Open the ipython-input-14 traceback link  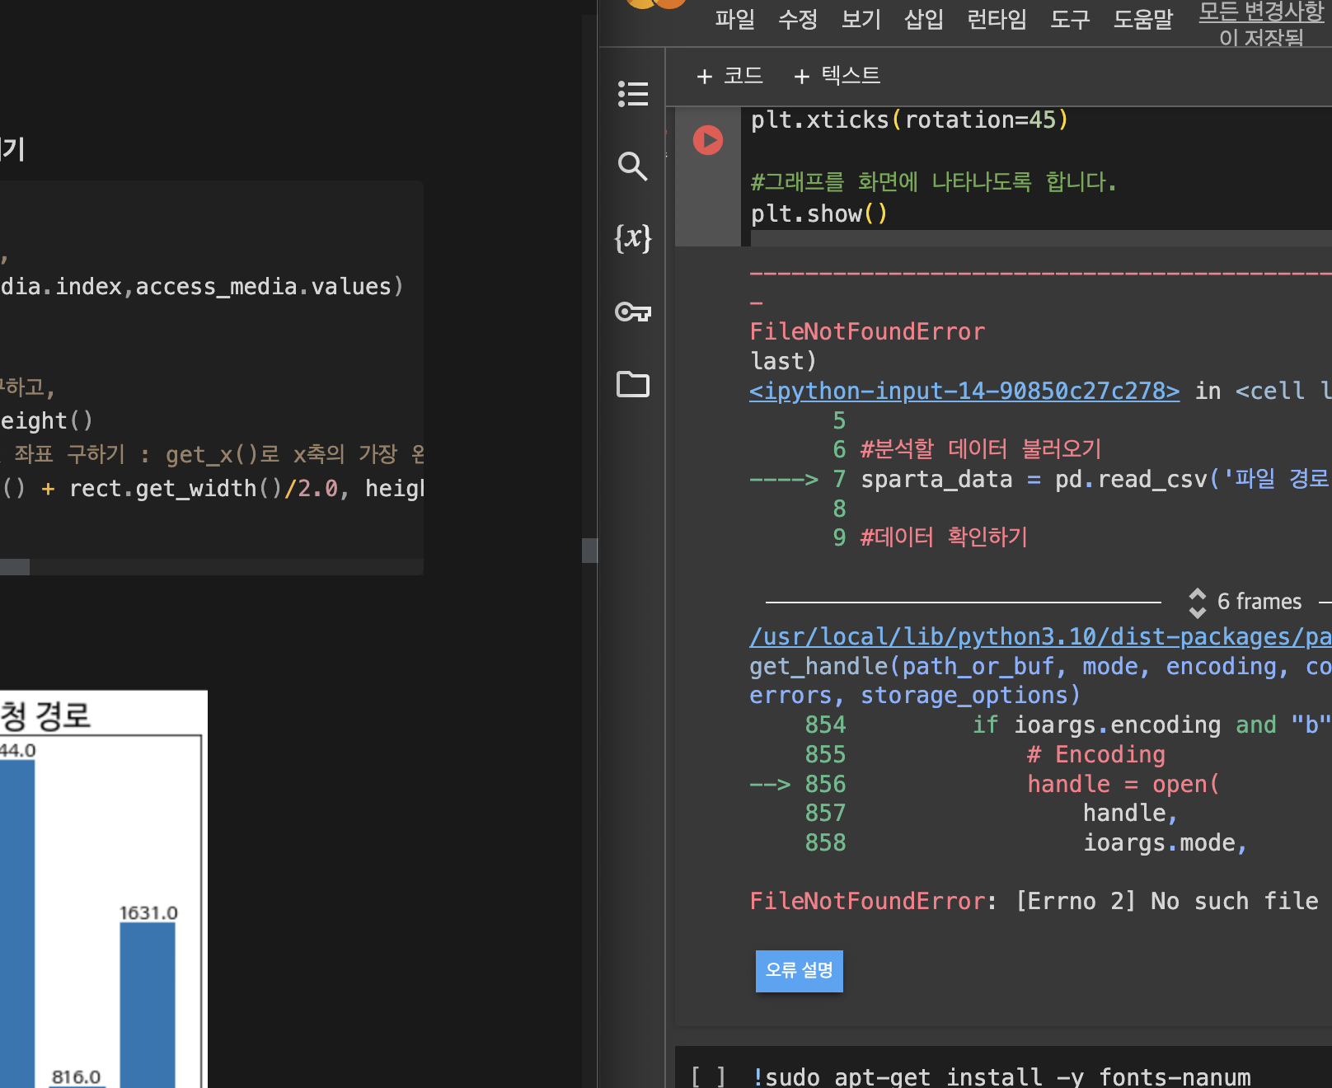pyautogui.click(x=964, y=391)
